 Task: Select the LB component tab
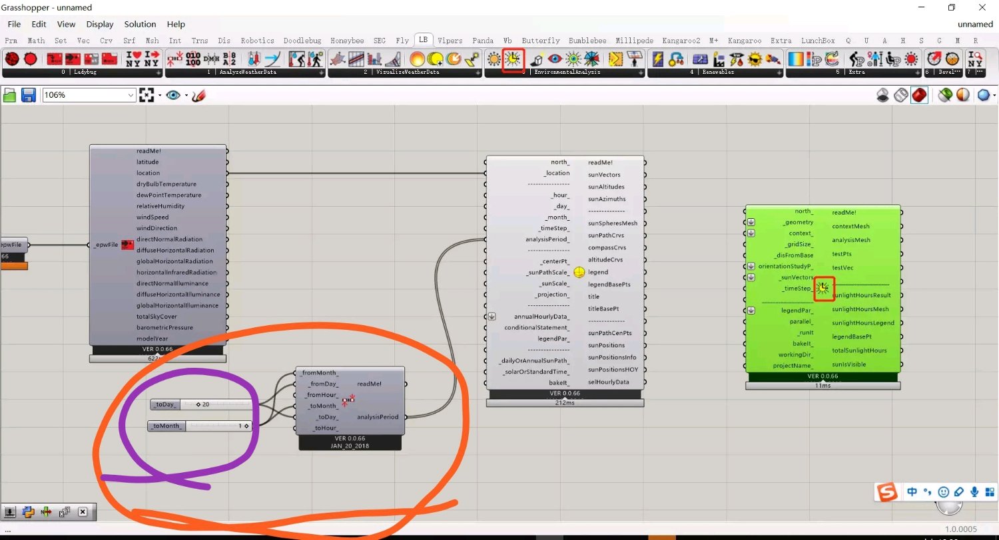pos(423,41)
